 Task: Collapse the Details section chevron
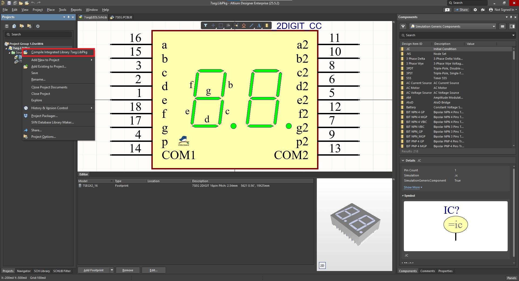(403, 160)
